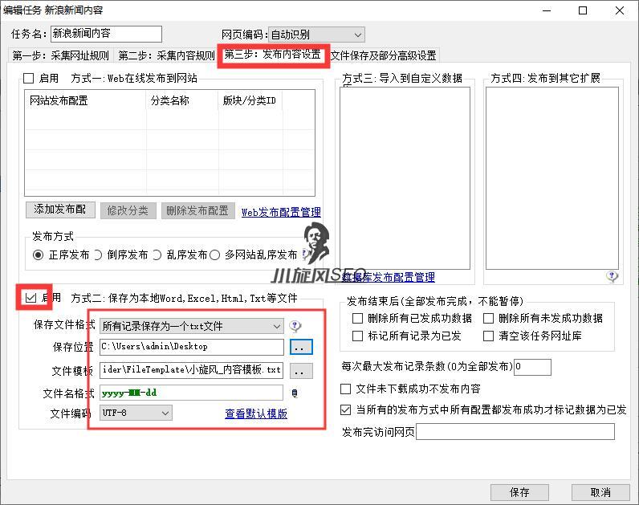Open the 查看默认模版 link
The image size is (639, 505).
tap(256, 413)
